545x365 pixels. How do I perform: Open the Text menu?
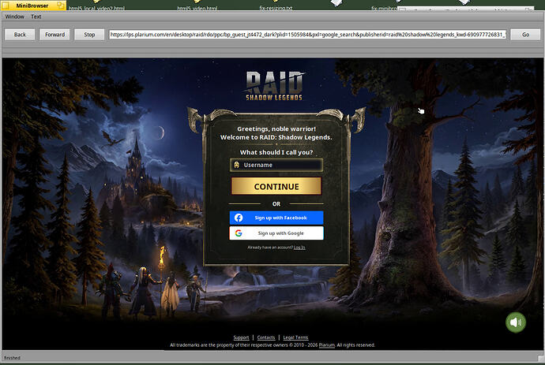(36, 17)
